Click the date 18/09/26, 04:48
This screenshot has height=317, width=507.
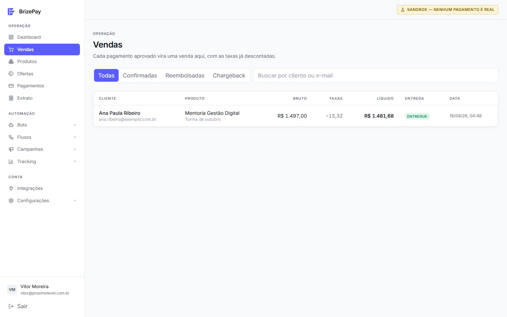click(465, 116)
